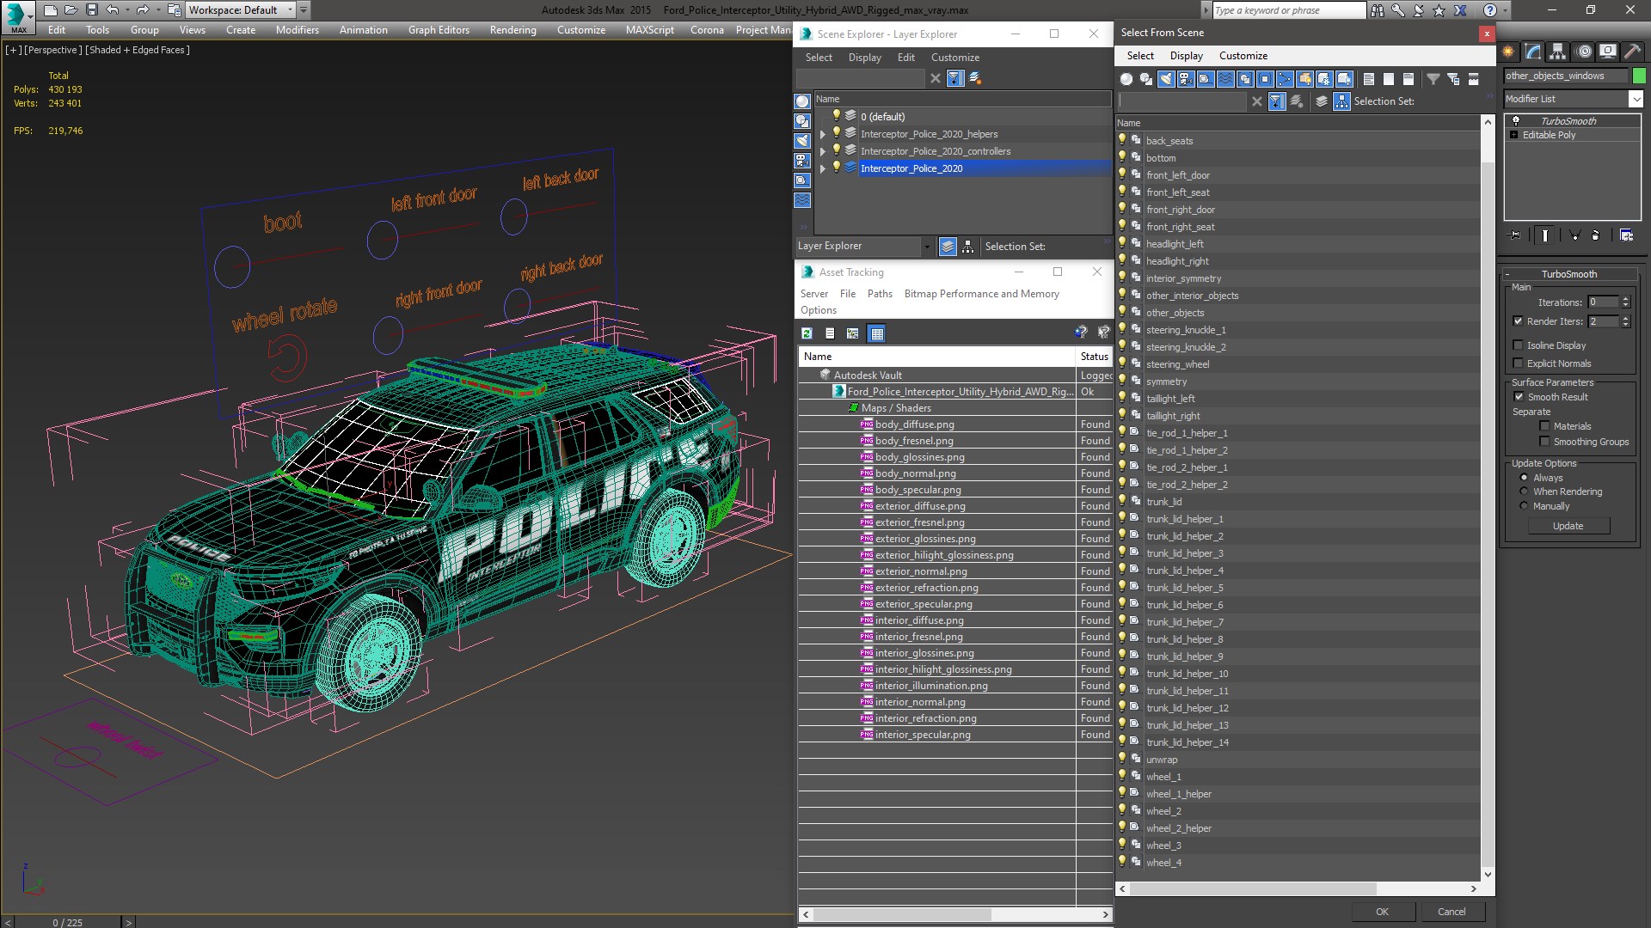
Task: Check the Separate by Materials checkbox
Action: [1544, 426]
